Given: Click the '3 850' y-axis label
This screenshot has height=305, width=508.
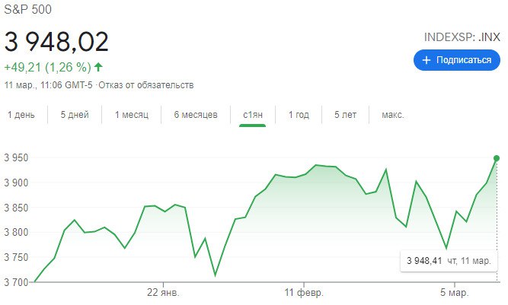Looking at the screenshot, I should 16,208.
